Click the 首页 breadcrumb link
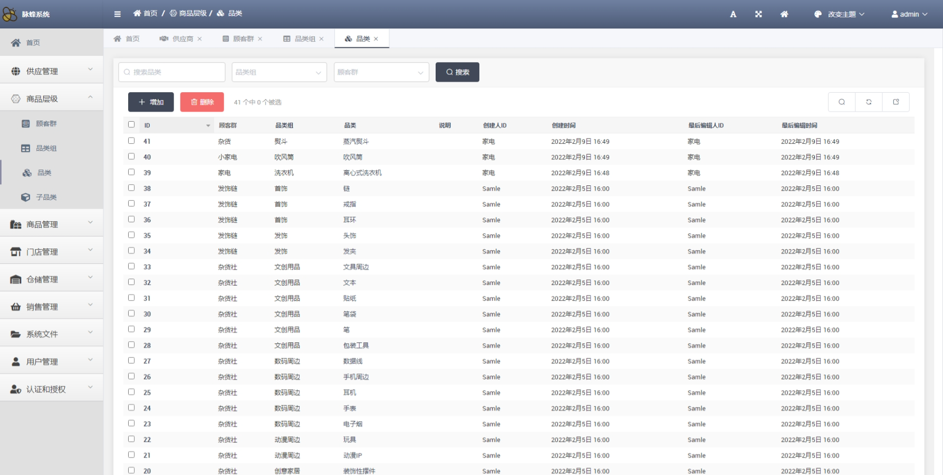This screenshot has height=475, width=943. tap(145, 13)
